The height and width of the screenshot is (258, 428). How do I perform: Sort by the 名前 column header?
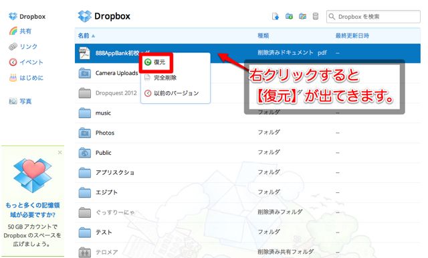[84, 36]
